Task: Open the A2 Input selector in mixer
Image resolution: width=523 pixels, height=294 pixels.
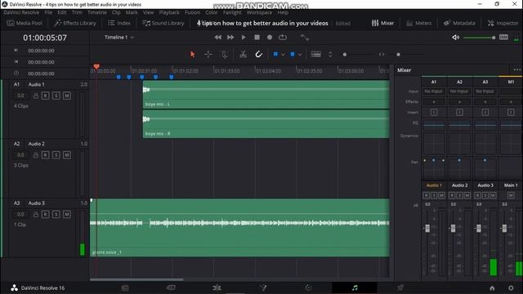Action: click(459, 91)
